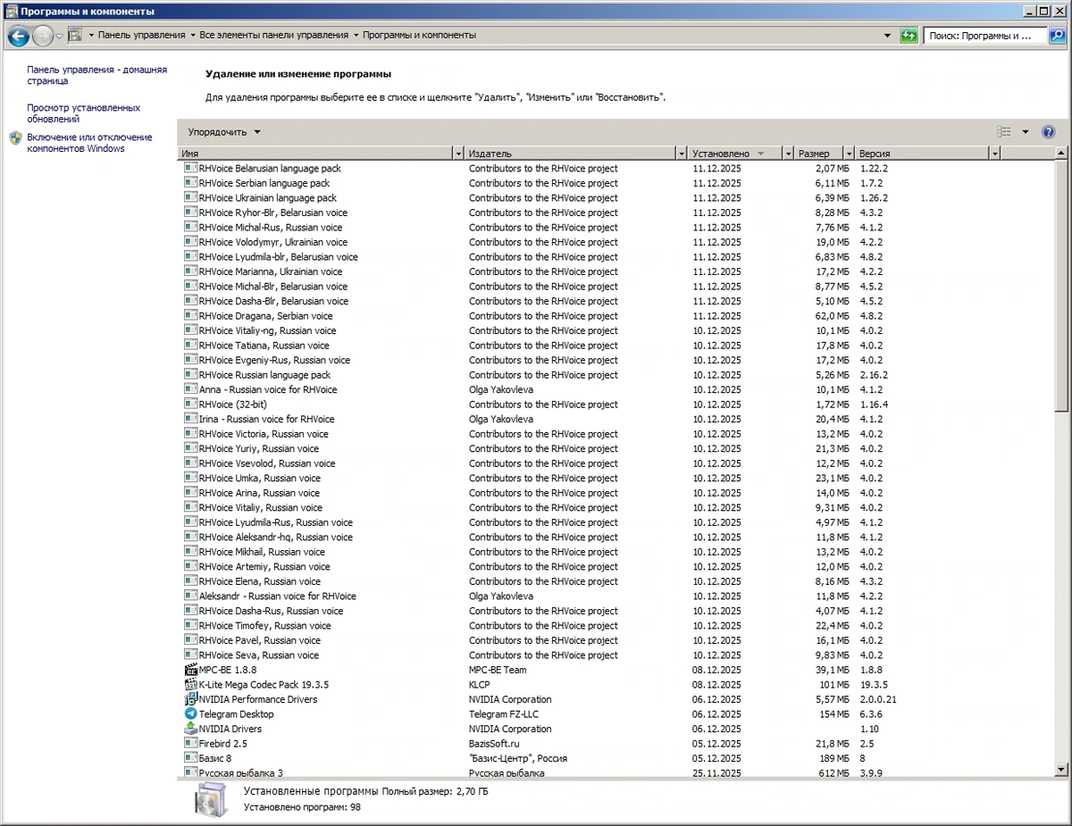Image resolution: width=1072 pixels, height=826 pixels.
Task: Open the Издатель column filter dropdown
Action: [682, 154]
